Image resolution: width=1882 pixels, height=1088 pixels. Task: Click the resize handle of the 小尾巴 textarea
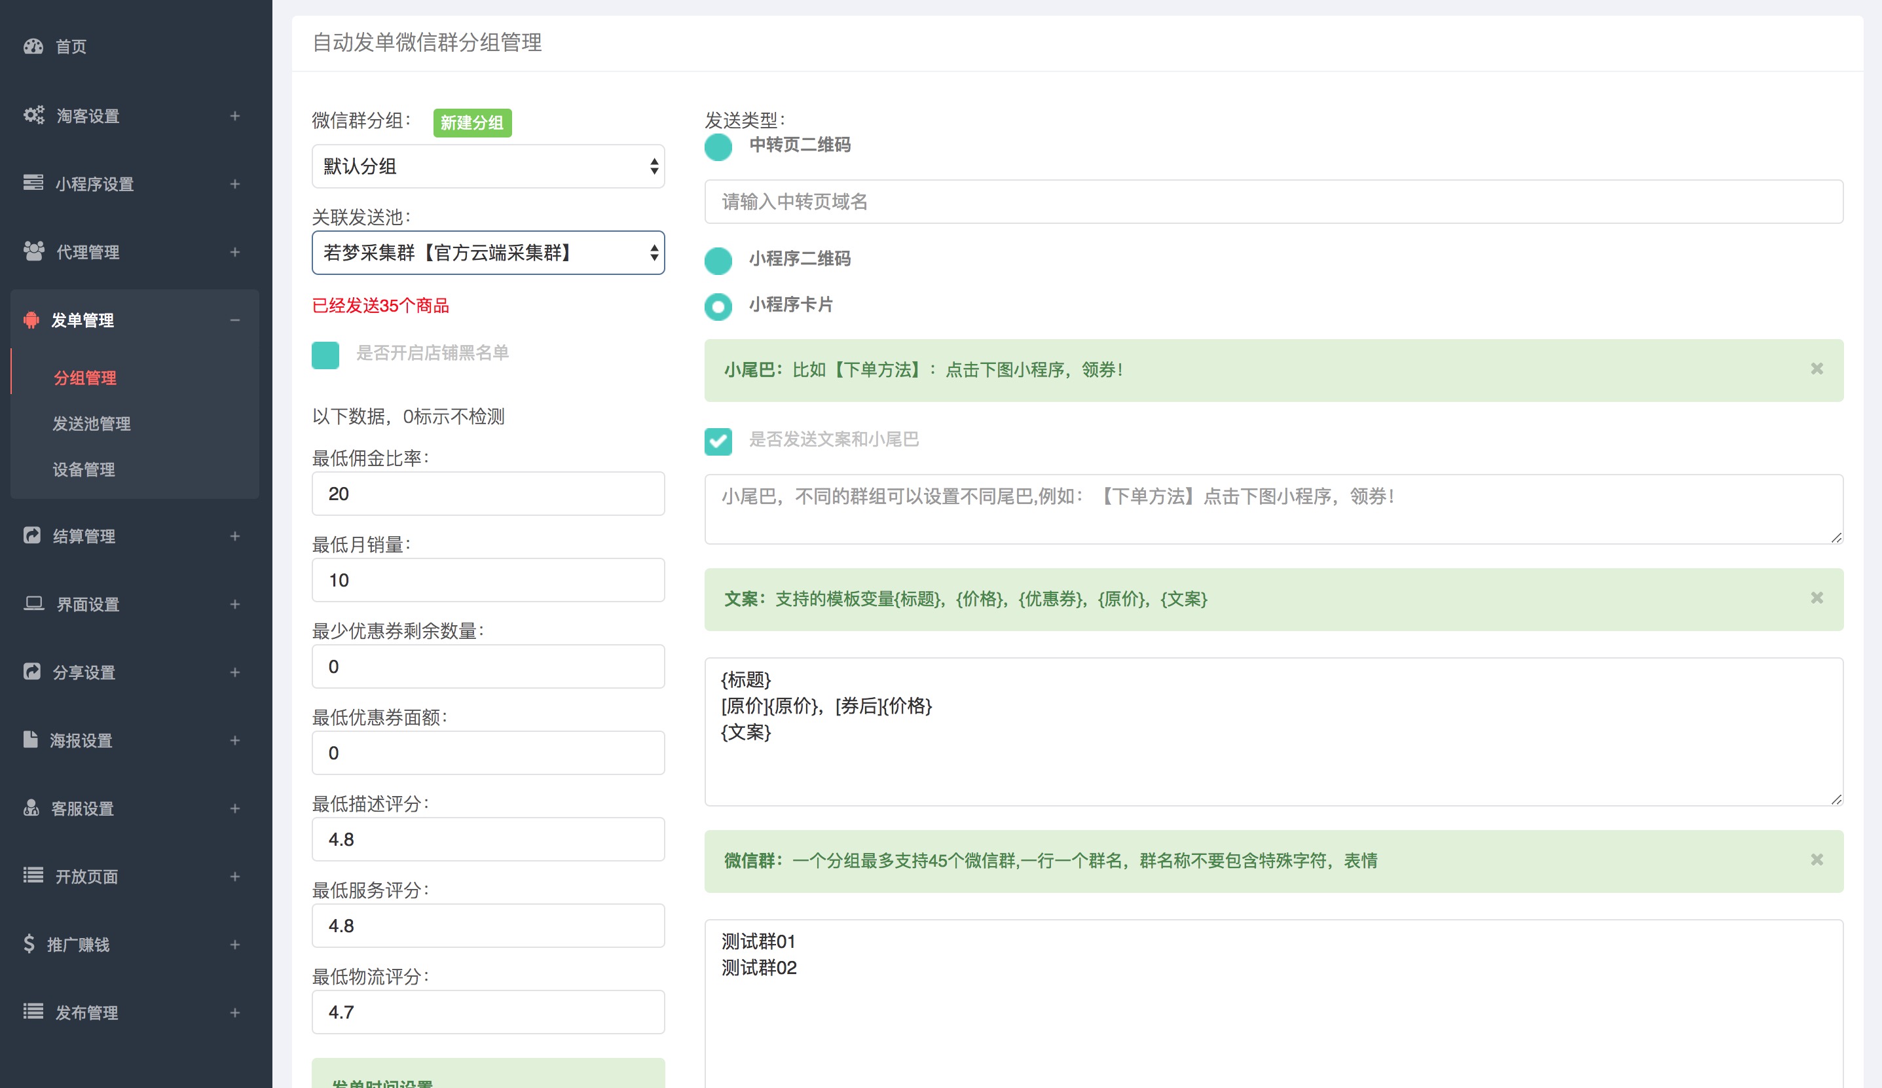click(x=1836, y=537)
